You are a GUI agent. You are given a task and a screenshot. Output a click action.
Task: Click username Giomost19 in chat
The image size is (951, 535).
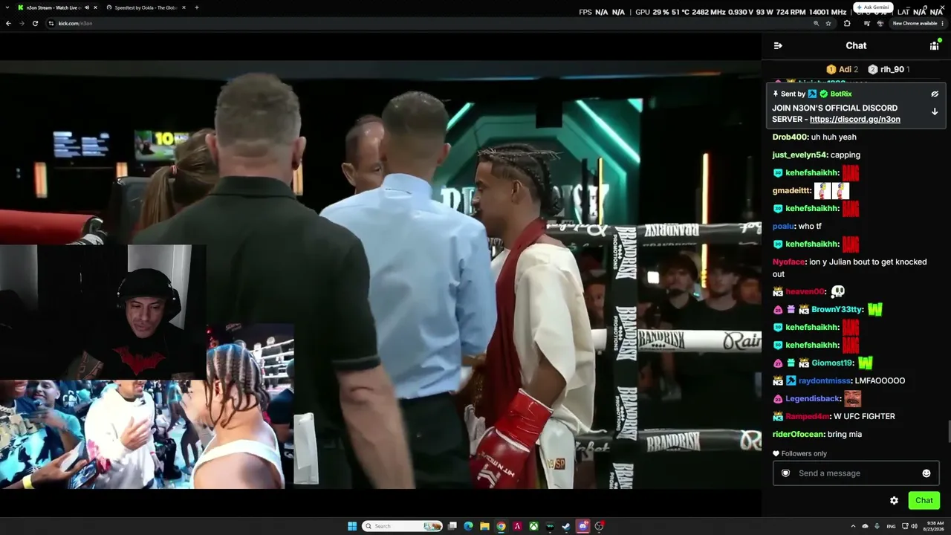(x=832, y=363)
